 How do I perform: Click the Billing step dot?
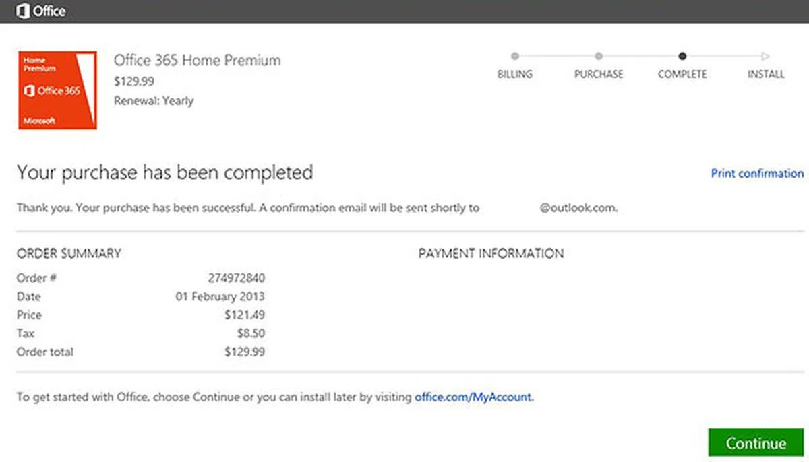(515, 57)
